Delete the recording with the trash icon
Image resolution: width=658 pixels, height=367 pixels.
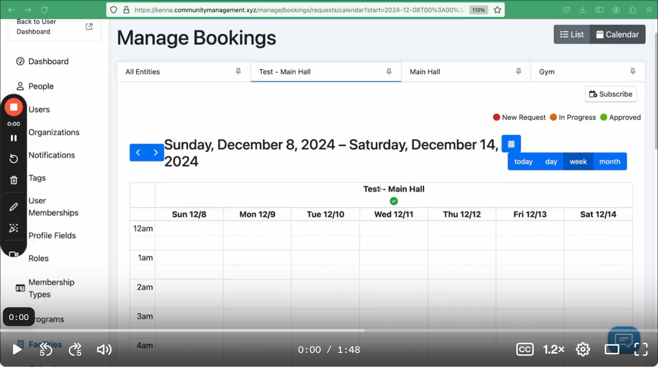tap(14, 180)
